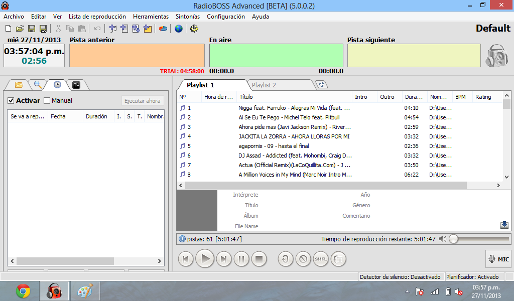The image size is (514, 301).
Task: Add a new playlist tab with the plus button
Action: (x=322, y=84)
